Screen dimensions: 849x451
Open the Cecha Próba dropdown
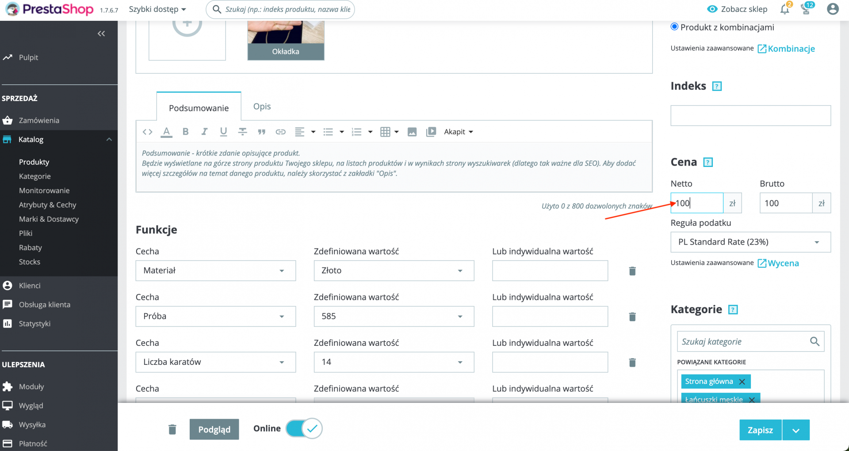pyautogui.click(x=216, y=316)
